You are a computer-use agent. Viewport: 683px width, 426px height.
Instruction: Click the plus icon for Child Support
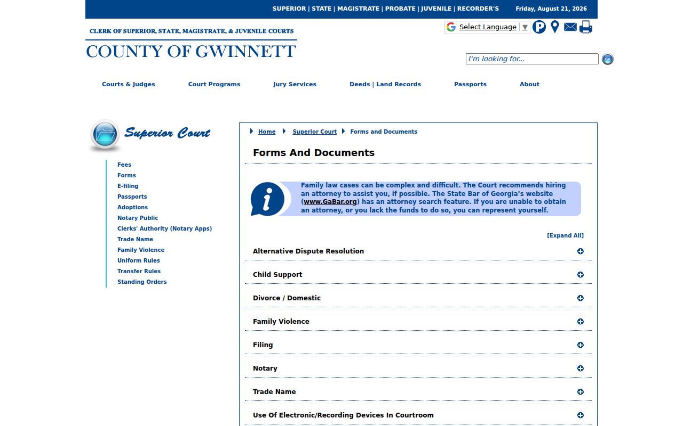pyautogui.click(x=581, y=275)
